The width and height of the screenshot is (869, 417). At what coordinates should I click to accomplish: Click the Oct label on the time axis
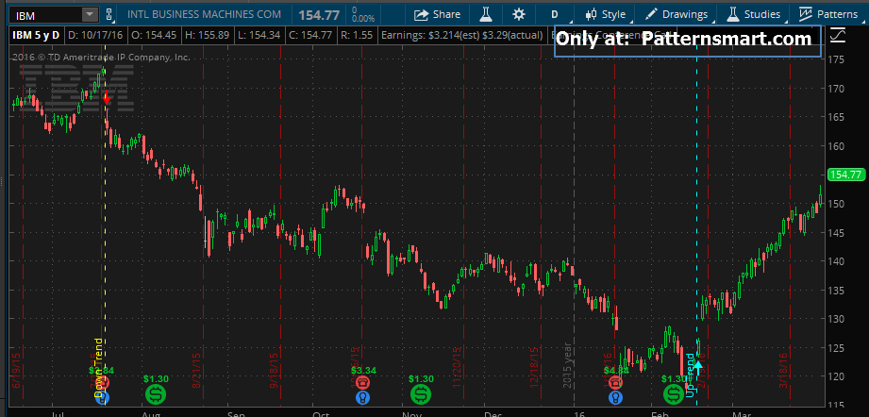(x=321, y=413)
